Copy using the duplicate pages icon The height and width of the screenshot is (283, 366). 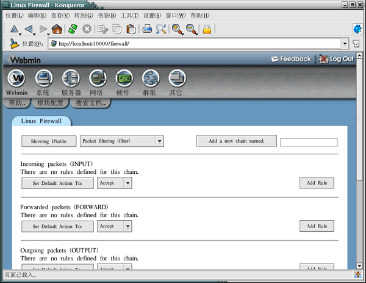pyautogui.click(x=117, y=29)
